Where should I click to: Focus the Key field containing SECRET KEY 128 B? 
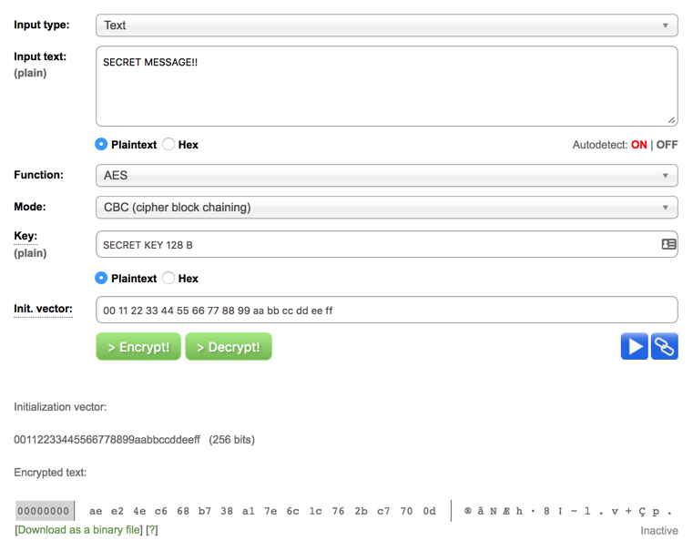click(373, 245)
